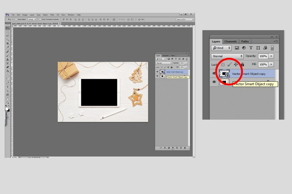The image size is (292, 194).
Task: Pick the Eyedropper tool
Action: pyautogui.click(x=8, y=47)
